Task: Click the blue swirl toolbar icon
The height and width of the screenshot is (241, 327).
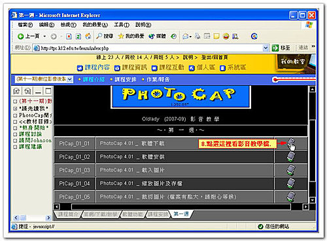Action: point(254,36)
